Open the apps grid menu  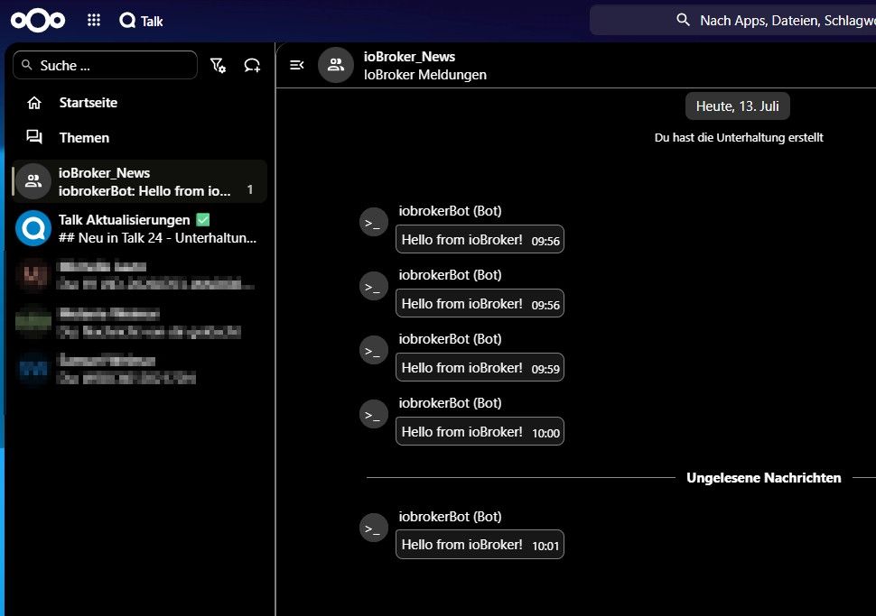coord(94,21)
